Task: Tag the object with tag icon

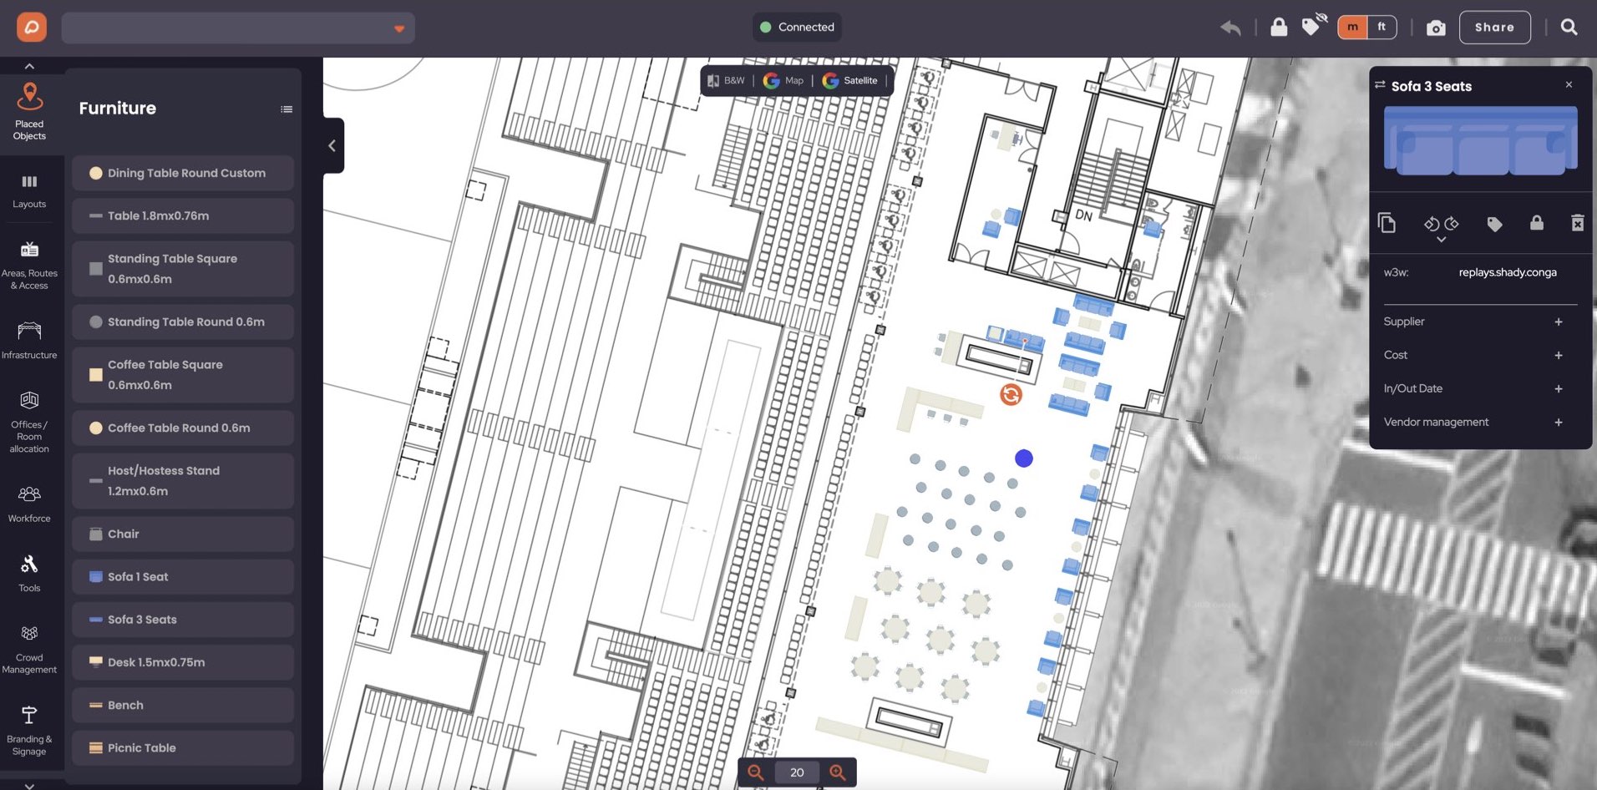Action: pos(1494,224)
